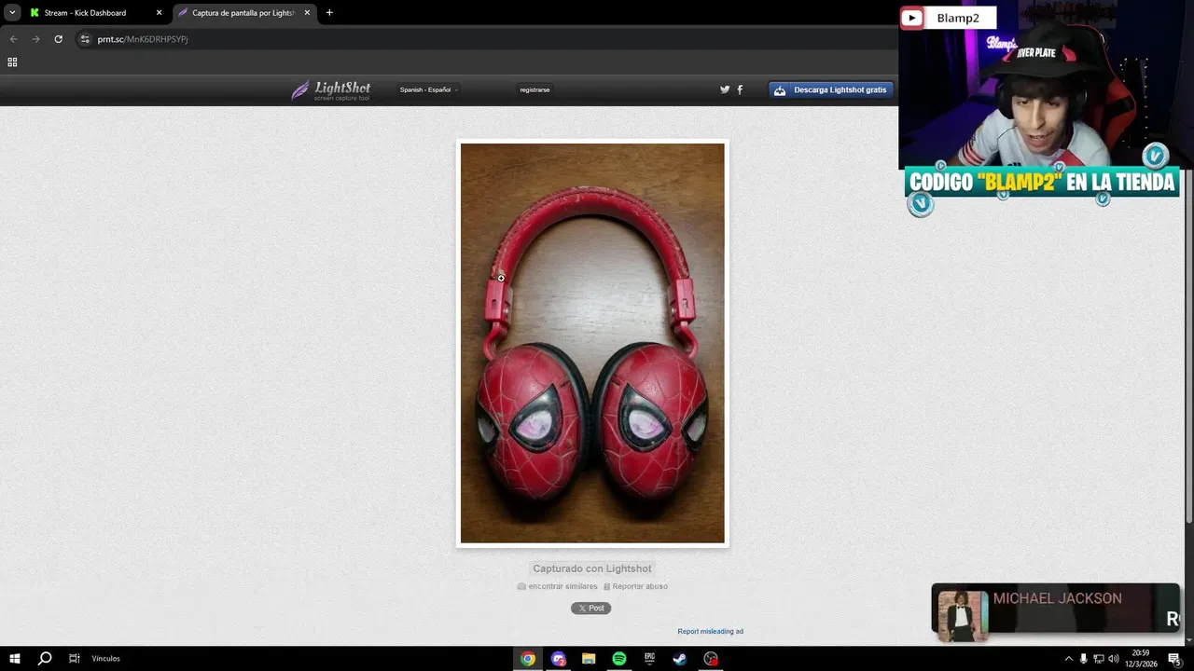This screenshot has width=1194, height=671.
Task: Click encontrar similares link
Action: coord(558,586)
